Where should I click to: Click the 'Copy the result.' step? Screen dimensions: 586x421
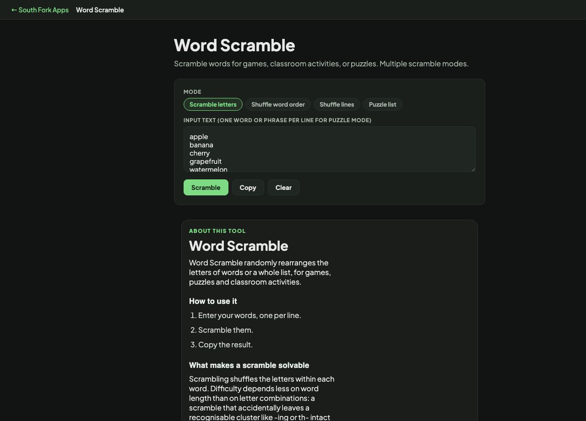pyautogui.click(x=225, y=345)
